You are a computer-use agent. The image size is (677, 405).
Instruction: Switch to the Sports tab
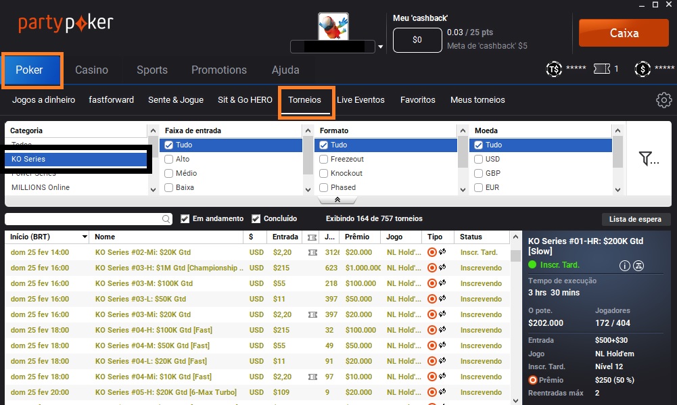[152, 70]
